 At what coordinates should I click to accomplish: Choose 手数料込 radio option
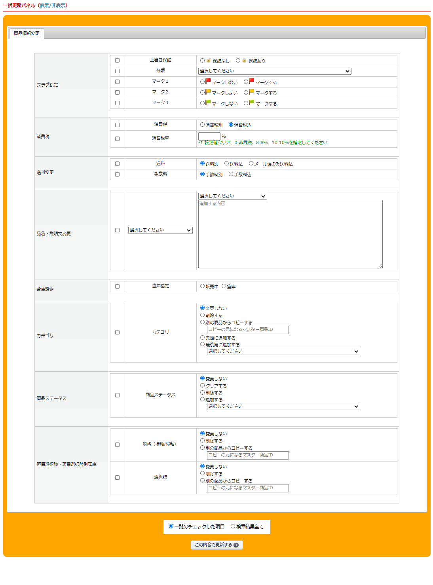click(231, 174)
